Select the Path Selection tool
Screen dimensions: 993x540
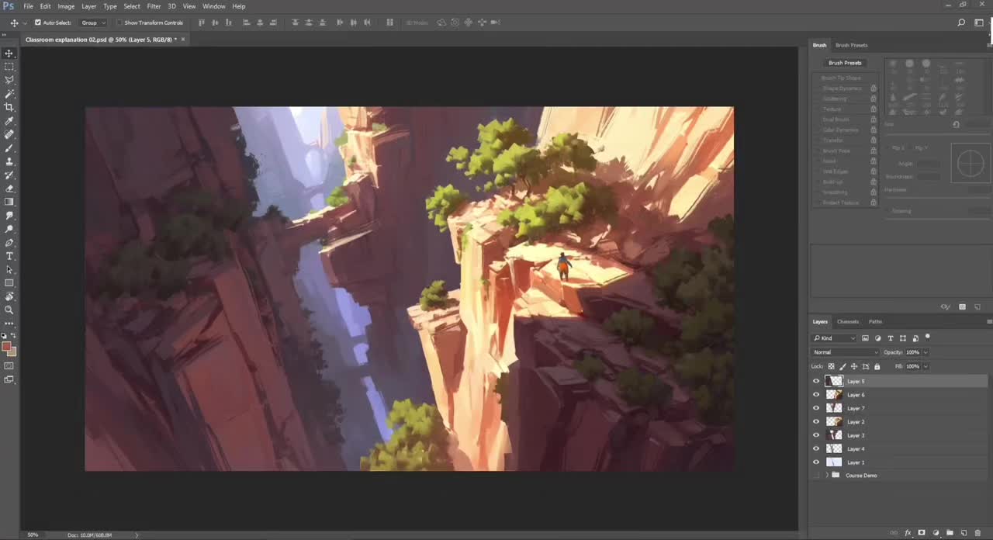click(x=9, y=270)
